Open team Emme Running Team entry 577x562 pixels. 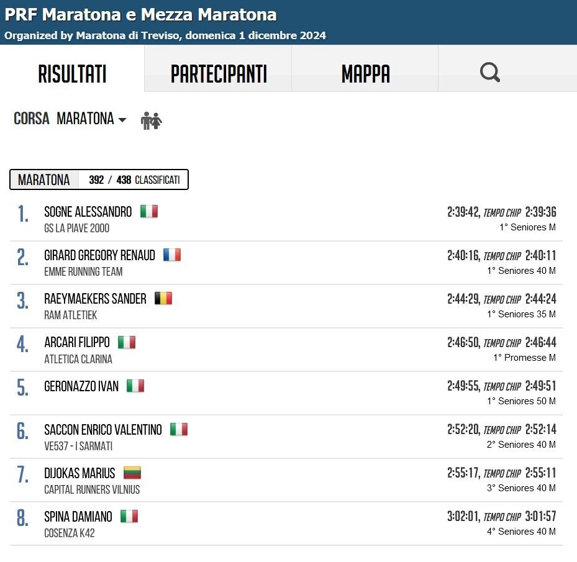(83, 271)
